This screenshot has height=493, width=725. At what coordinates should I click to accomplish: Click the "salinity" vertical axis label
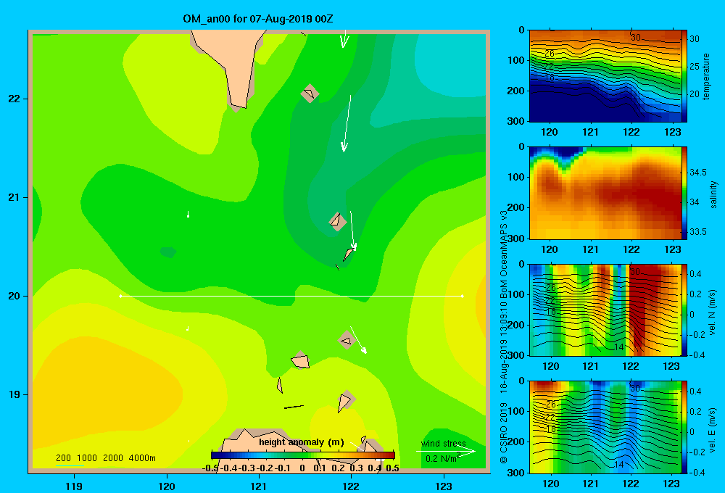(x=713, y=195)
